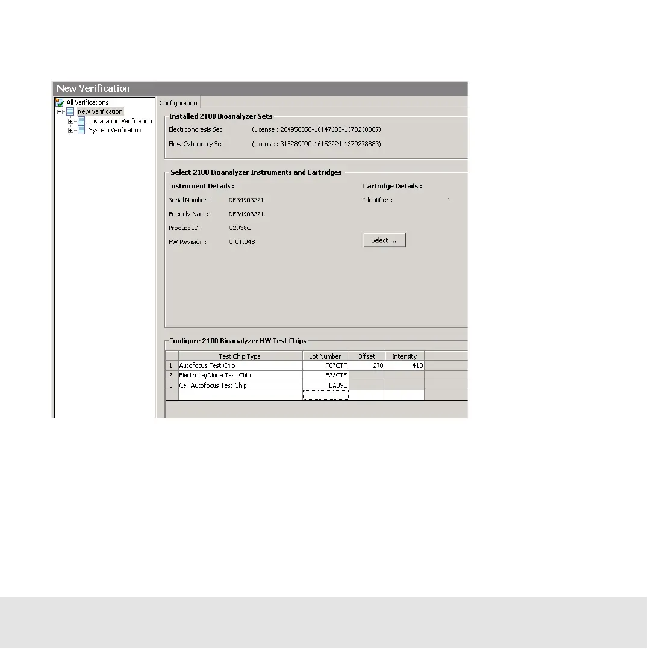This screenshot has width=648, height=649.
Task: Click the Electrophoresis Set license text
Action: 316,129
